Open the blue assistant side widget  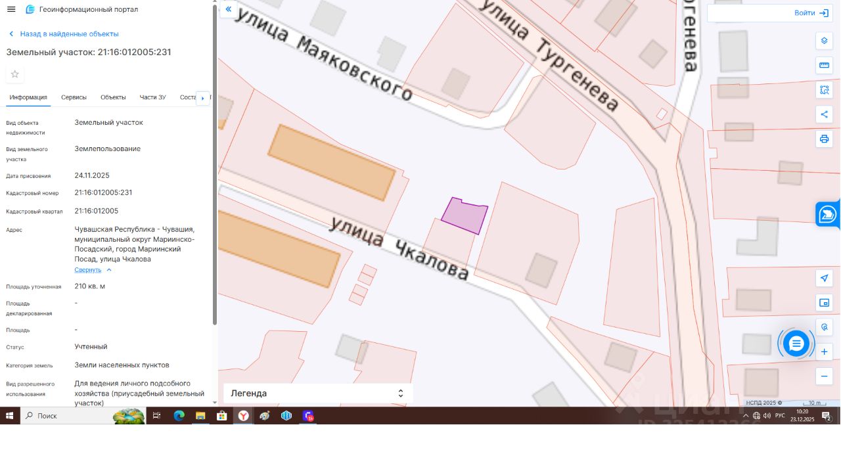click(828, 214)
